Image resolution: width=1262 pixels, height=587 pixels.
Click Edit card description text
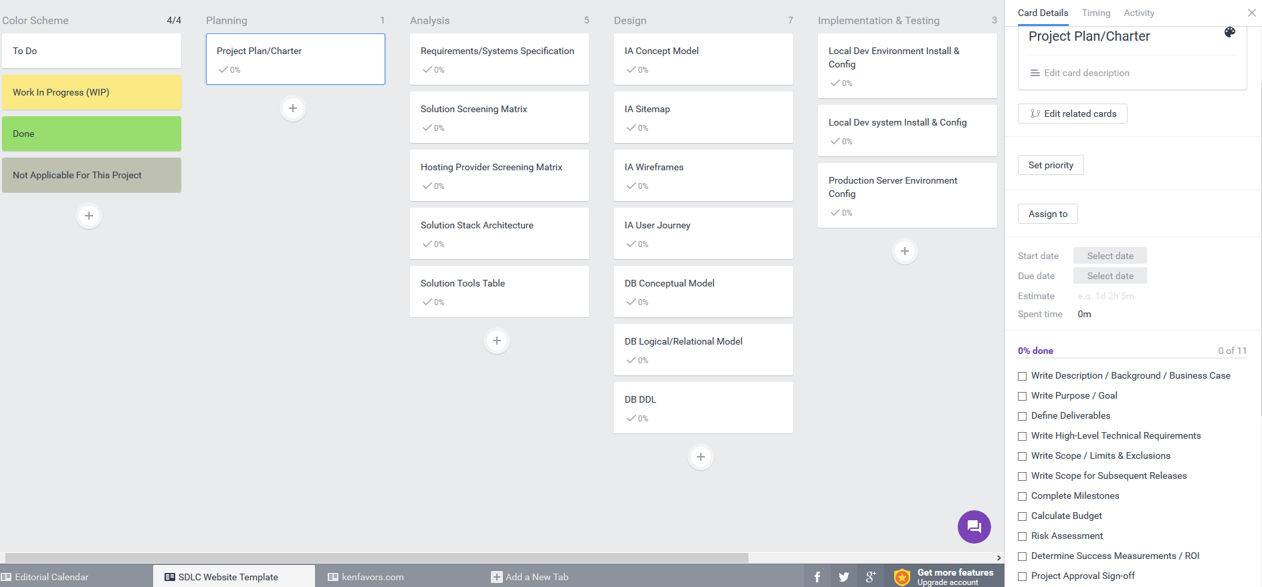click(1087, 73)
